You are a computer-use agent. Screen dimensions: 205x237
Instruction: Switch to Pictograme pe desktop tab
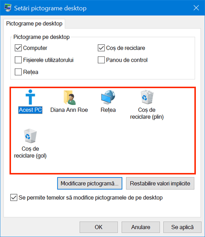point(34,24)
